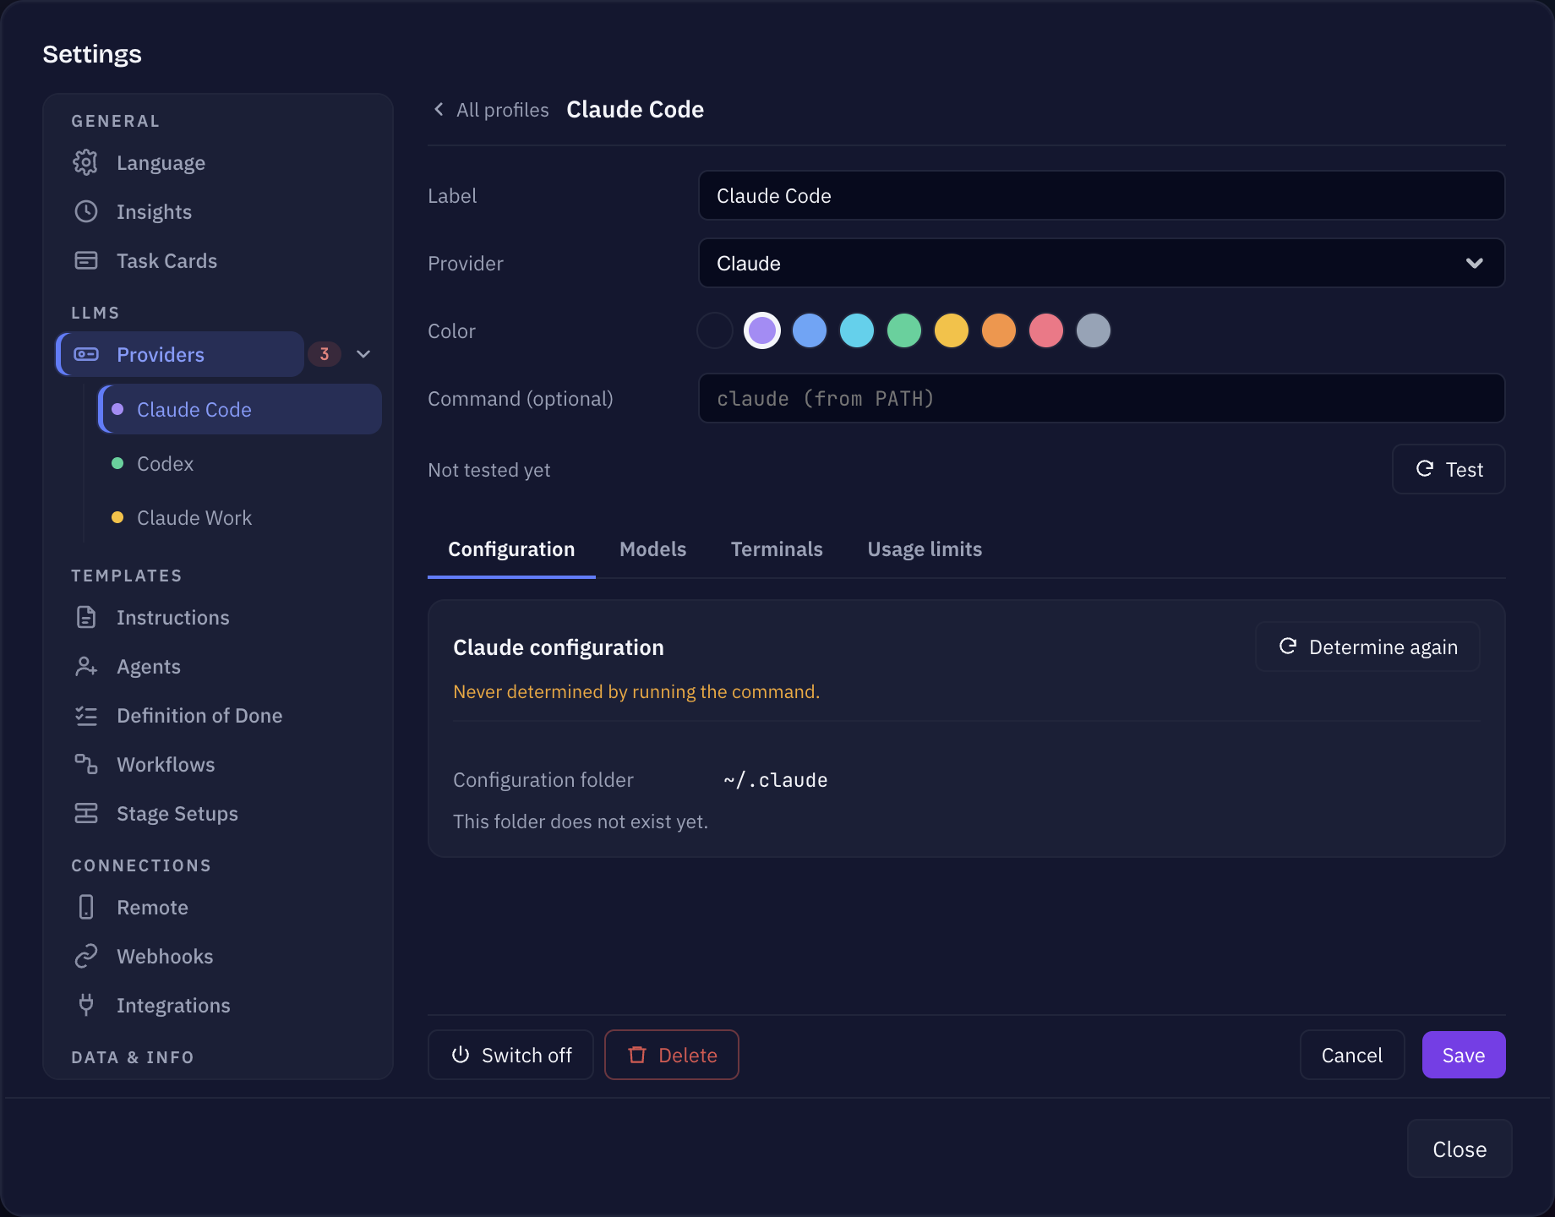The image size is (1555, 1217).
Task: Open Agents person icon
Action: [85, 666]
